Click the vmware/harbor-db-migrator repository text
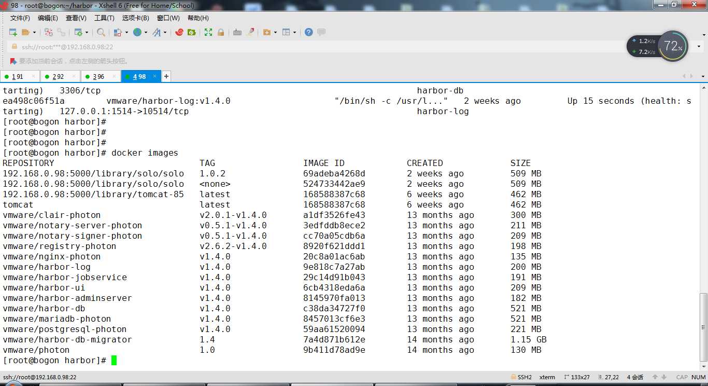The height and width of the screenshot is (386, 708). pos(67,339)
